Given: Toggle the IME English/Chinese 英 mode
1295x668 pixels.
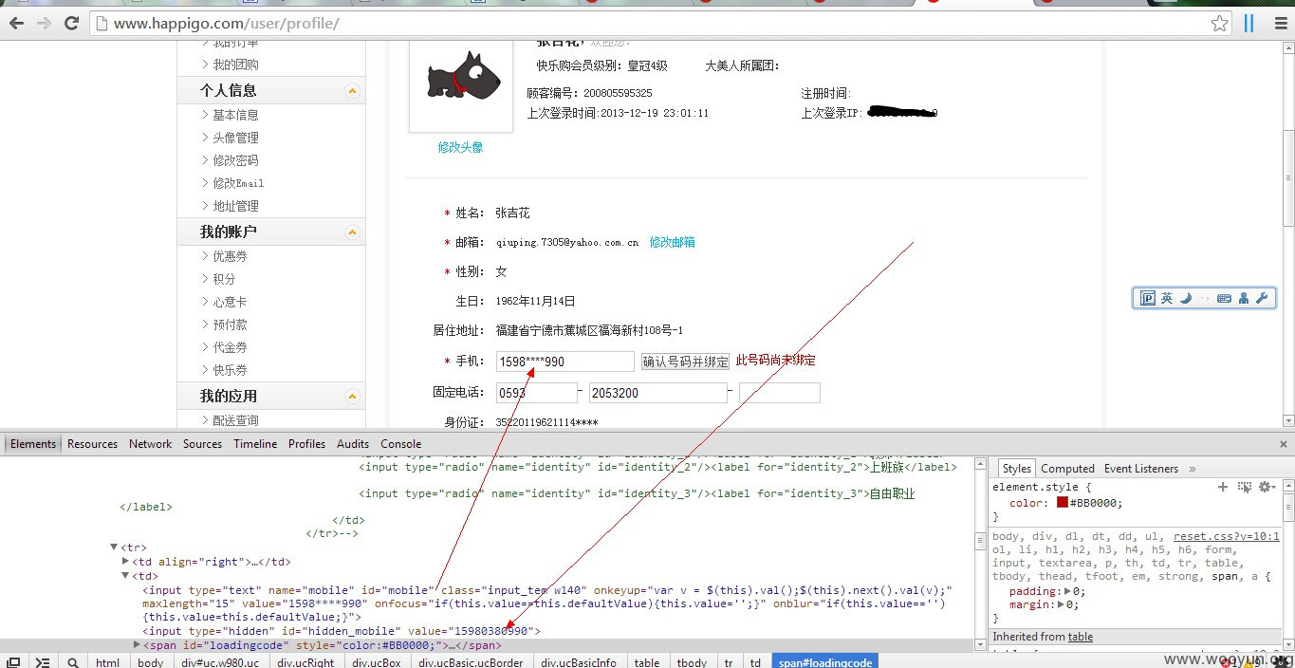Looking at the screenshot, I should tap(1167, 298).
